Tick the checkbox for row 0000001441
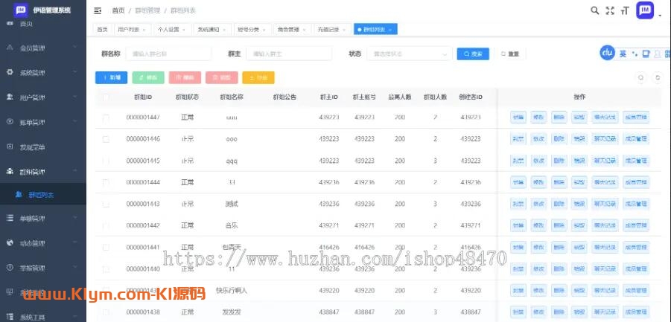The height and width of the screenshot is (322, 671). pyautogui.click(x=106, y=248)
